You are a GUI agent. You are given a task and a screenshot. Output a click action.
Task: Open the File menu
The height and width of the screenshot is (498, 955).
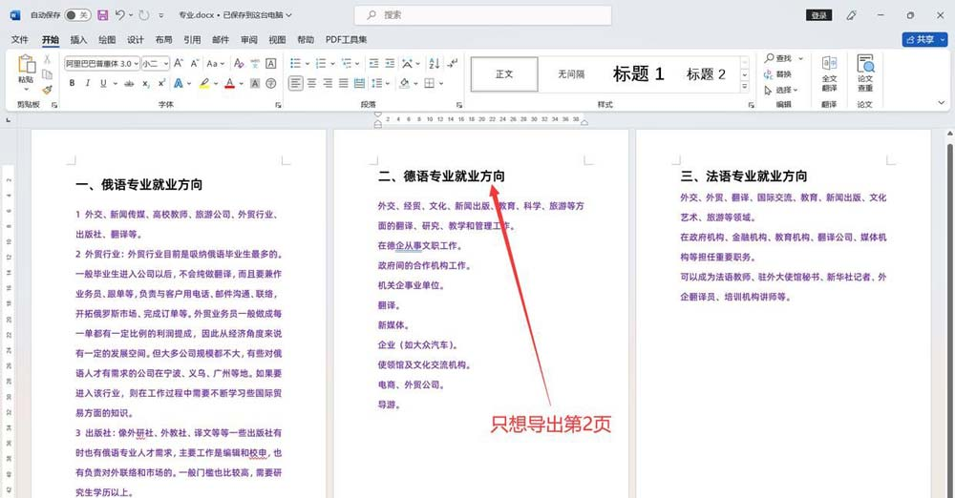pos(19,39)
